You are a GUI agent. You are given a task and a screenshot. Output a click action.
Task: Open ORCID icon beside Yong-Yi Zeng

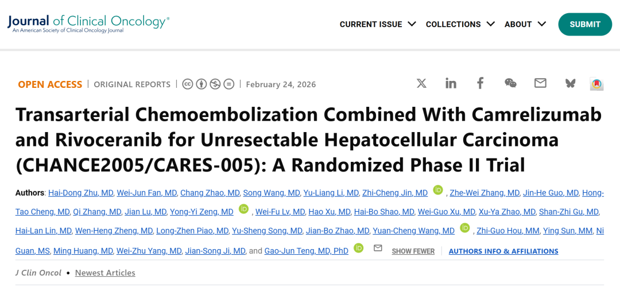click(244, 209)
